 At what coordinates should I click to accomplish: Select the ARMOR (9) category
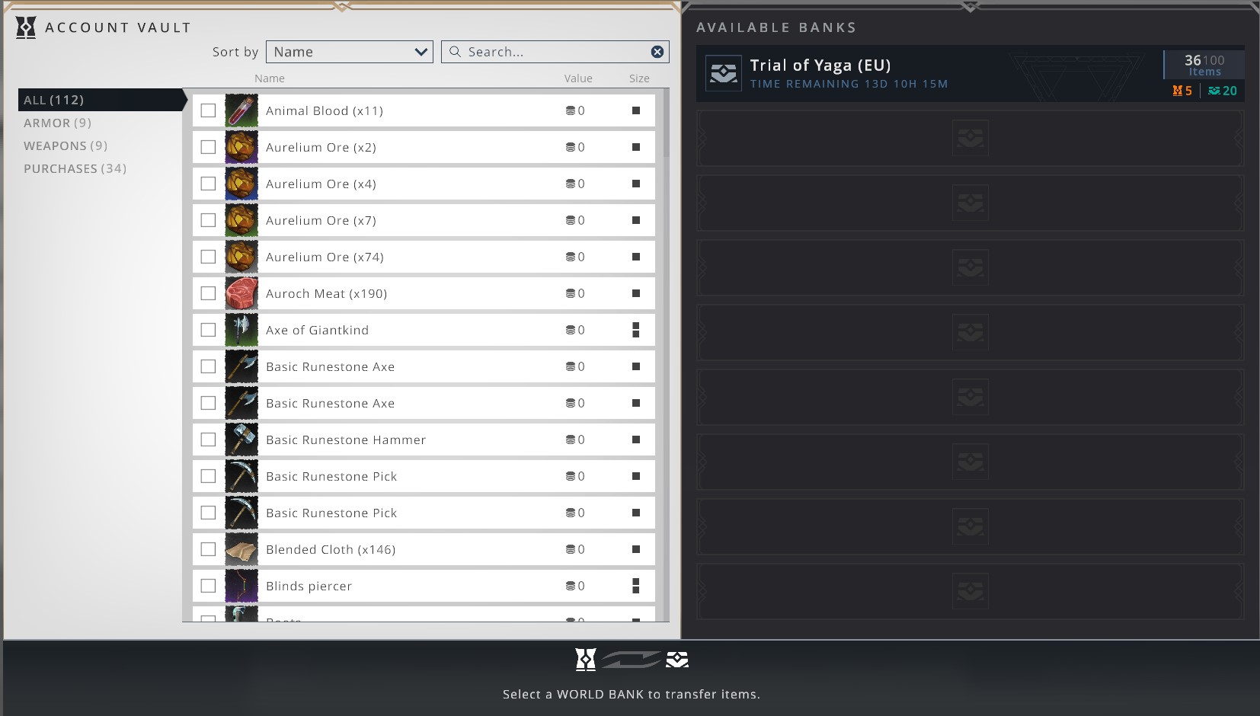click(x=57, y=123)
